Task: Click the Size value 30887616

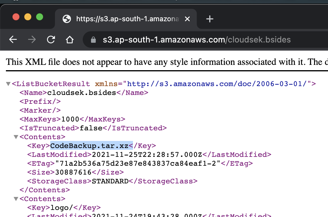Action: point(73,172)
